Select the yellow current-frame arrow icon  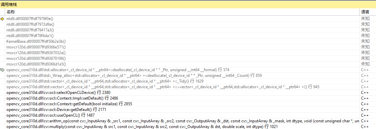point(2,19)
